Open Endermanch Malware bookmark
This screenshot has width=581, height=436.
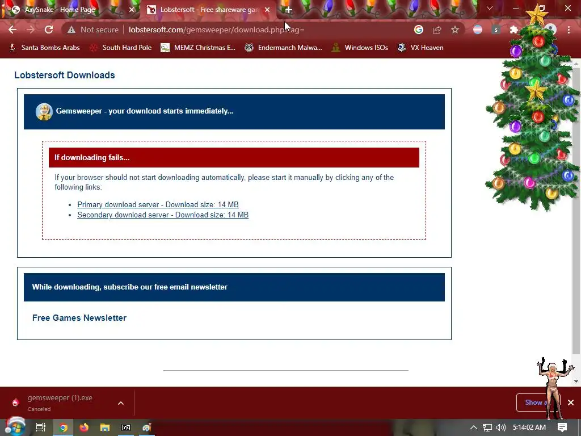[x=284, y=48]
